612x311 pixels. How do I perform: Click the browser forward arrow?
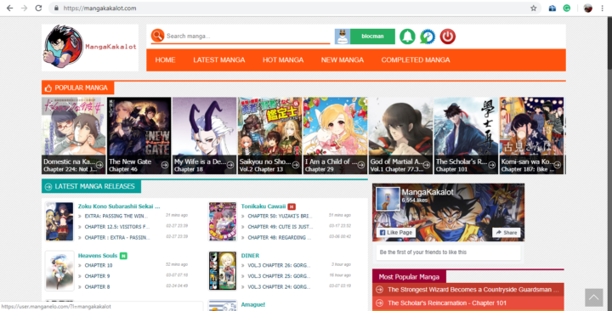(x=24, y=8)
